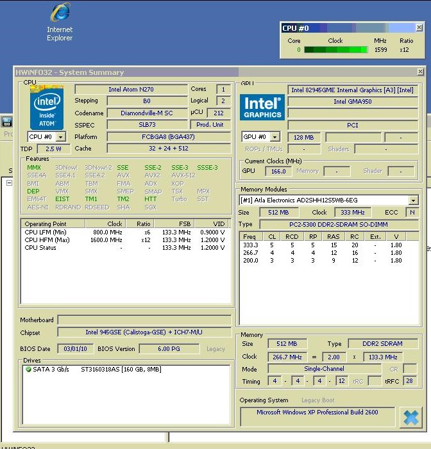Click the Platform FCBGA8 (BGA437) field

pyautogui.click(x=168, y=136)
